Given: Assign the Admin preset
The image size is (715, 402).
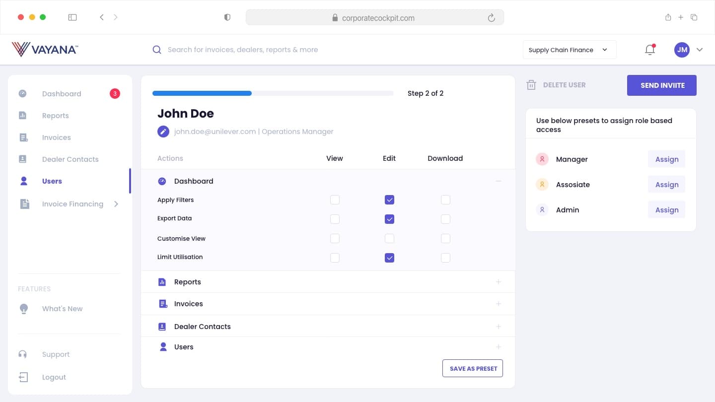Looking at the screenshot, I should tap(667, 210).
